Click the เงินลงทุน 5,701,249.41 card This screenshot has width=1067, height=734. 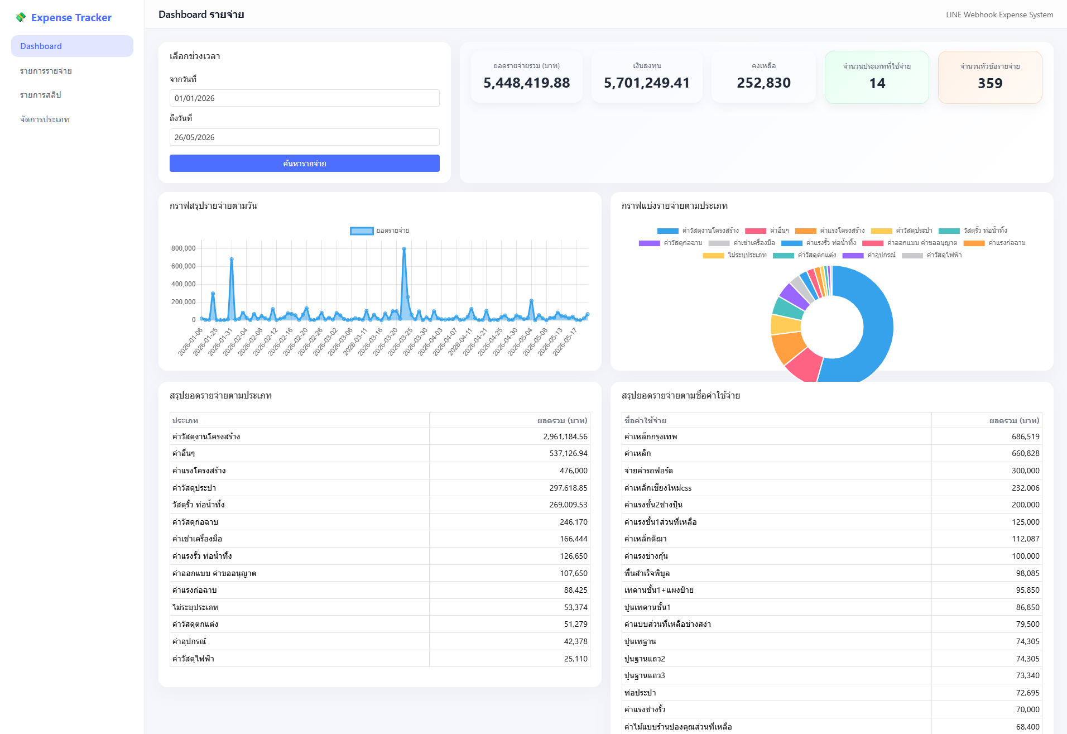[647, 77]
